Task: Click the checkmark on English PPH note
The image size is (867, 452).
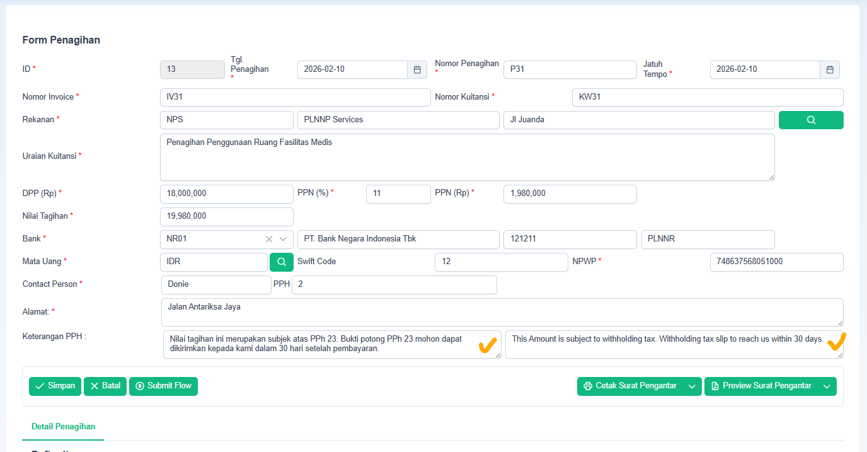Action: [x=835, y=342]
